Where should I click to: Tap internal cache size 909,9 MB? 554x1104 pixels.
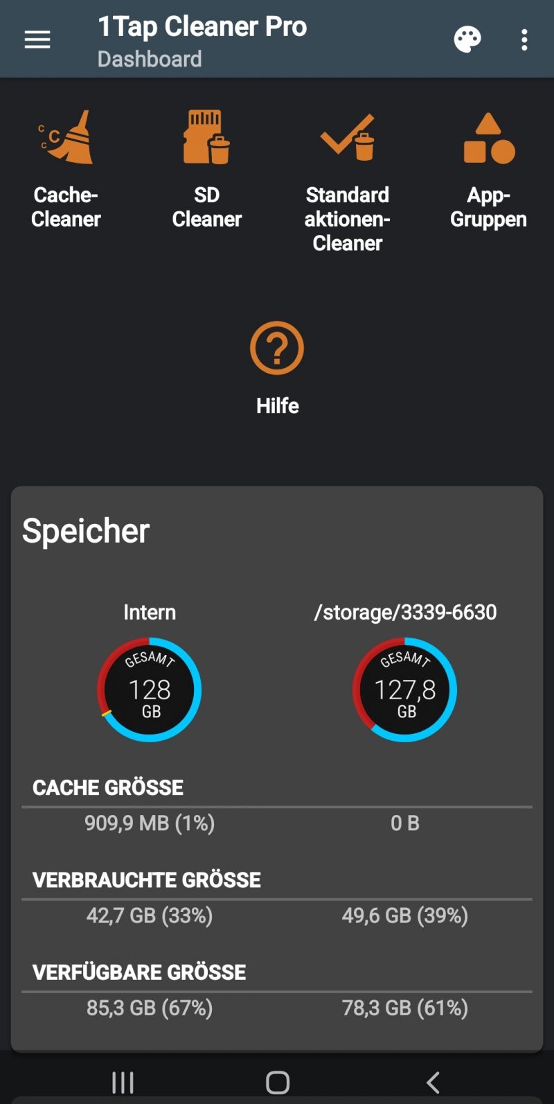tap(150, 823)
